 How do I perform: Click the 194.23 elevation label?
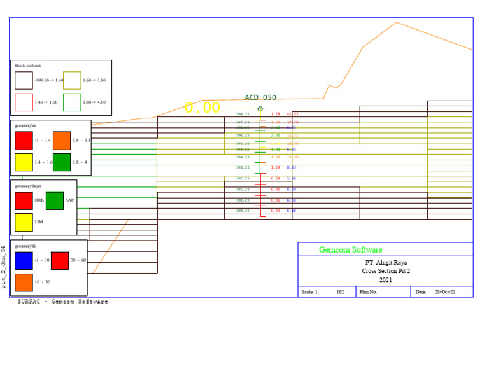243,157
